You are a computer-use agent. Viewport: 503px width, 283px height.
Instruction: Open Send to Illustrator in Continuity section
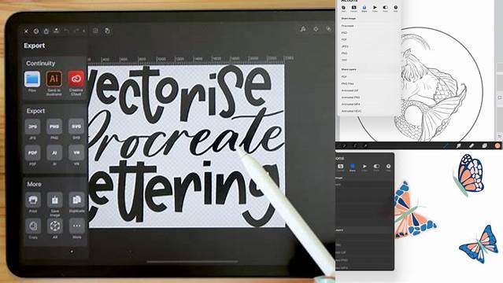[x=54, y=79]
